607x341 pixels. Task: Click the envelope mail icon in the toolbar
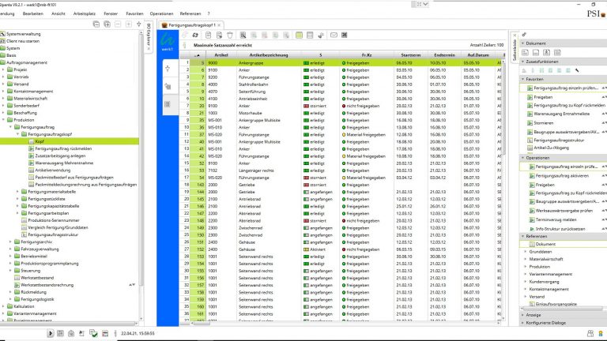pyautogui.click(x=334, y=36)
